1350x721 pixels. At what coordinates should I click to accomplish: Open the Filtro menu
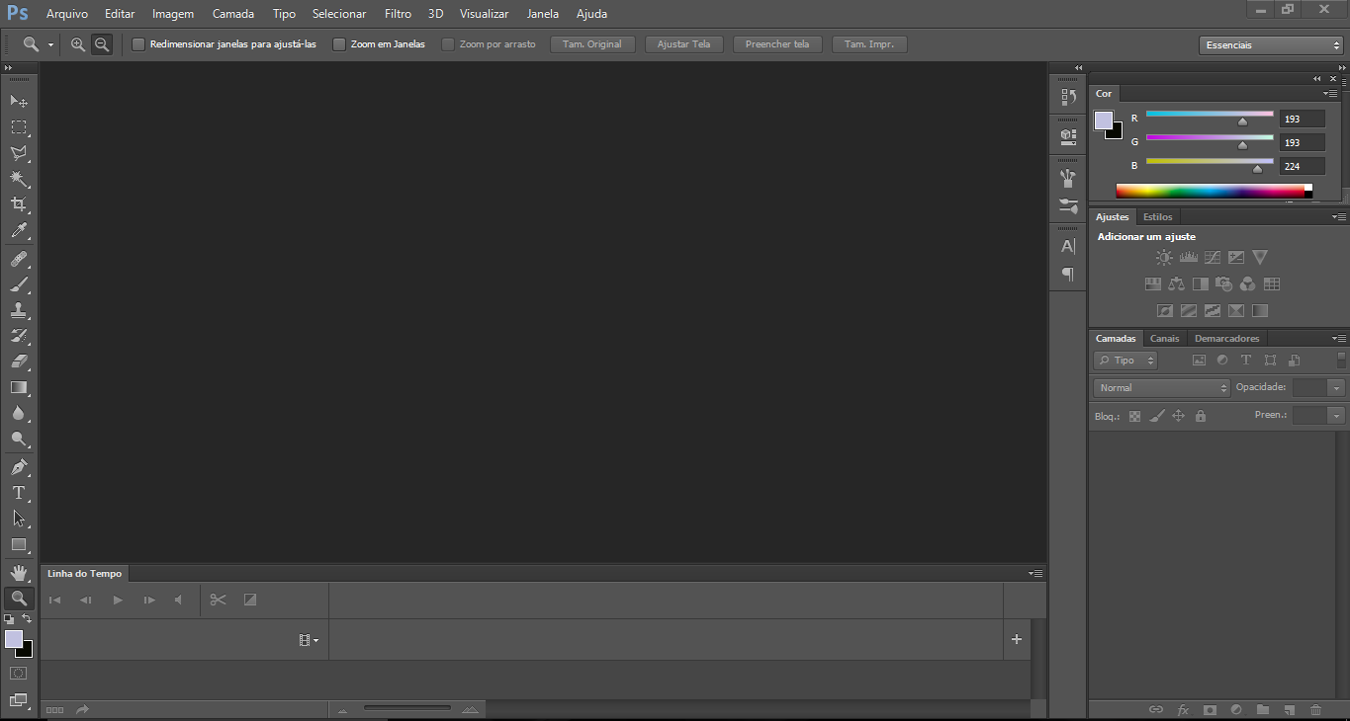point(398,14)
